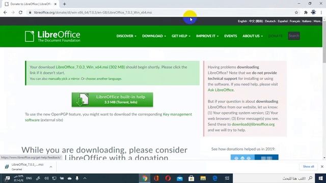This screenshot has height=183, width=326.
Task: Switch site language to Français
Action: point(295,21)
